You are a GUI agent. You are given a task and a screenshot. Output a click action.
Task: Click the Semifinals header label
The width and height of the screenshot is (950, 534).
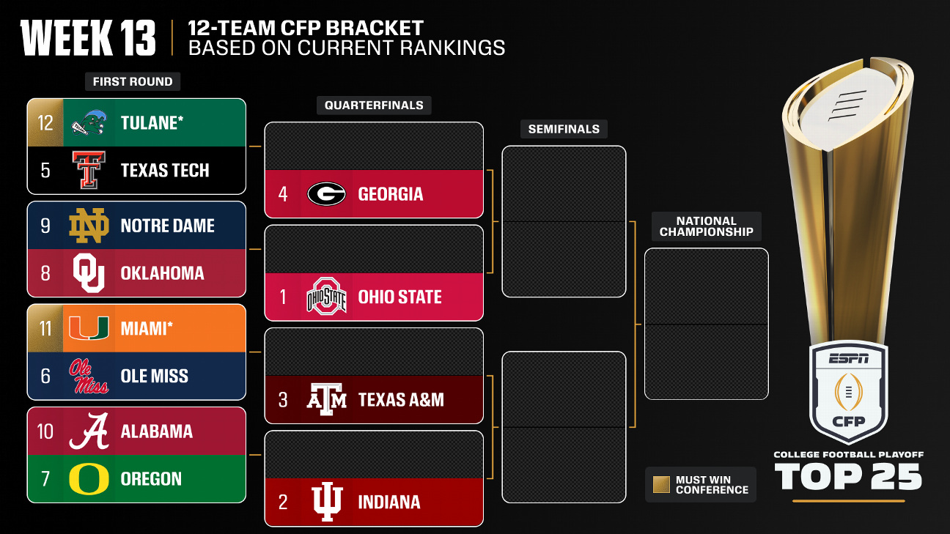(564, 129)
